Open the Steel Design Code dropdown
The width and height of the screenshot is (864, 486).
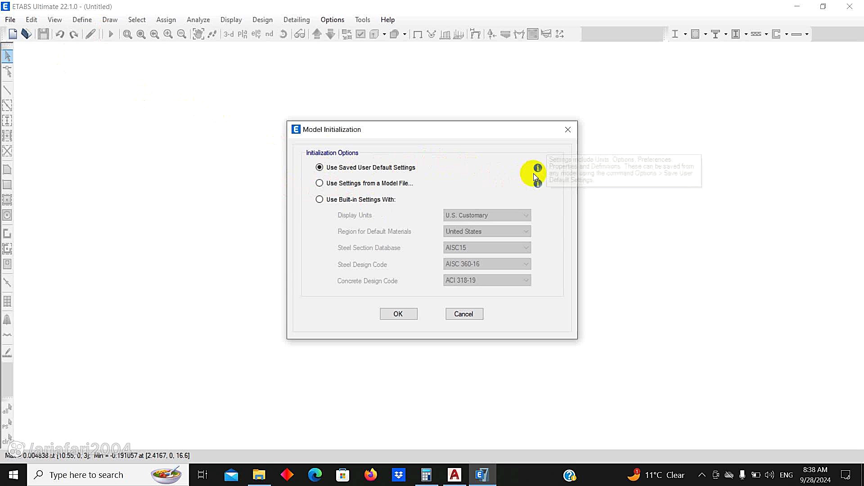(x=487, y=264)
